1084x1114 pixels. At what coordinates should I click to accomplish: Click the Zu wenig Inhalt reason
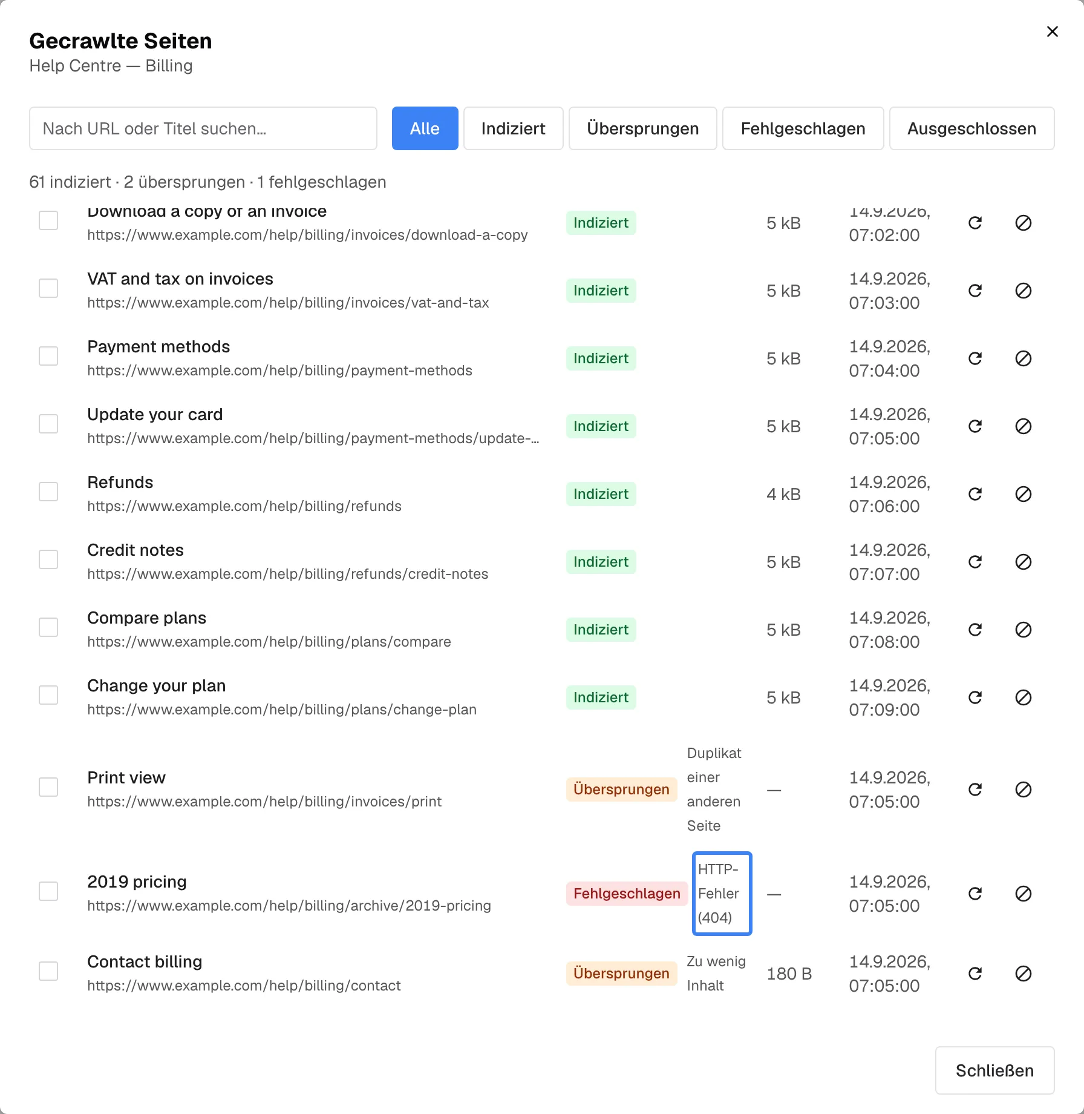pos(716,974)
